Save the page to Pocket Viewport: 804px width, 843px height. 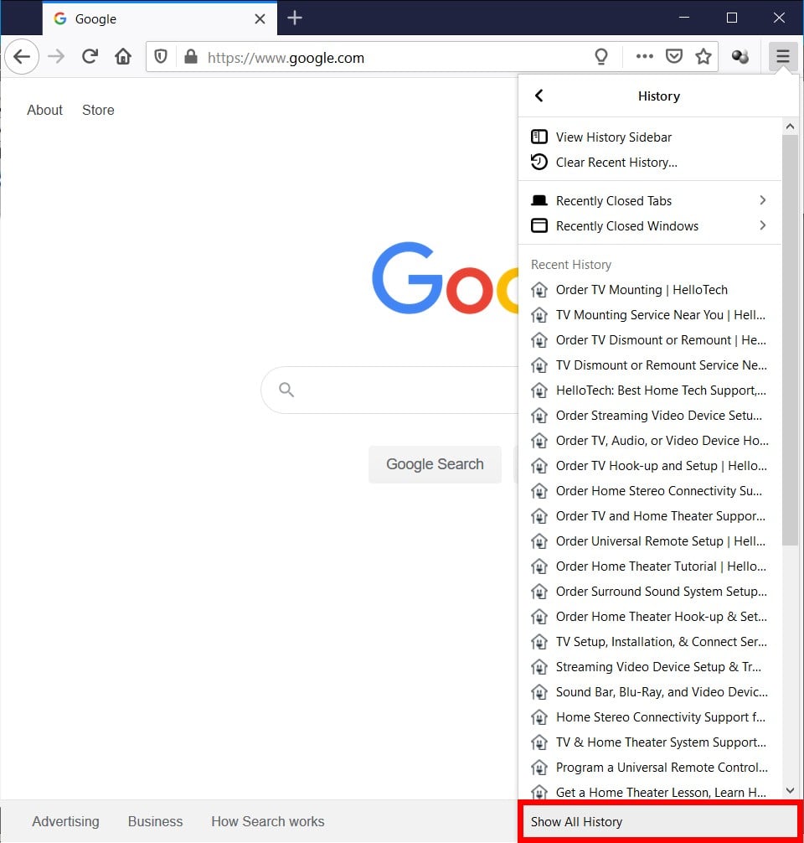pyautogui.click(x=674, y=55)
